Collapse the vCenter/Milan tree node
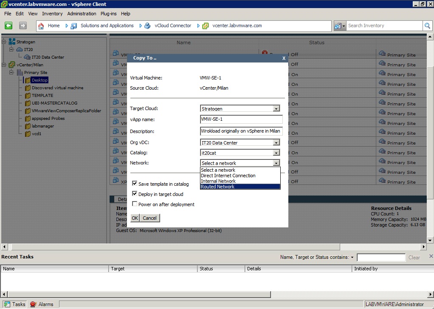 (4, 65)
